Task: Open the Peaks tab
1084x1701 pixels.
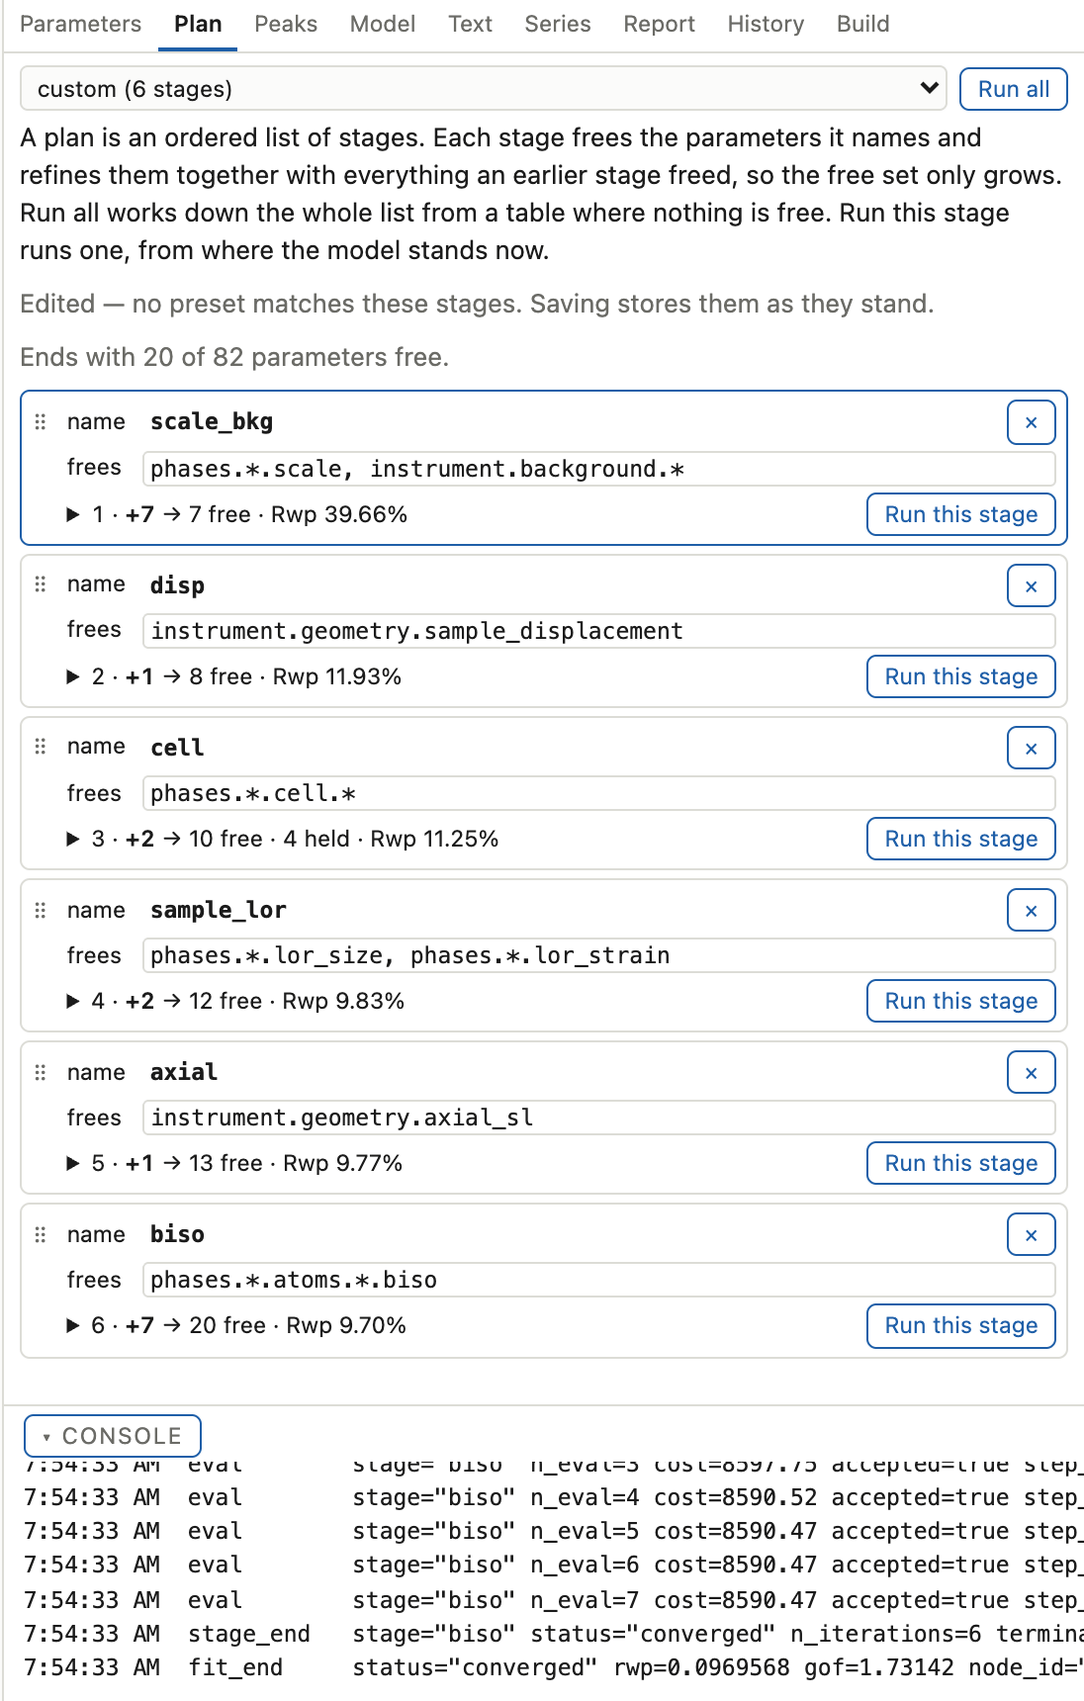Action: click(x=286, y=24)
